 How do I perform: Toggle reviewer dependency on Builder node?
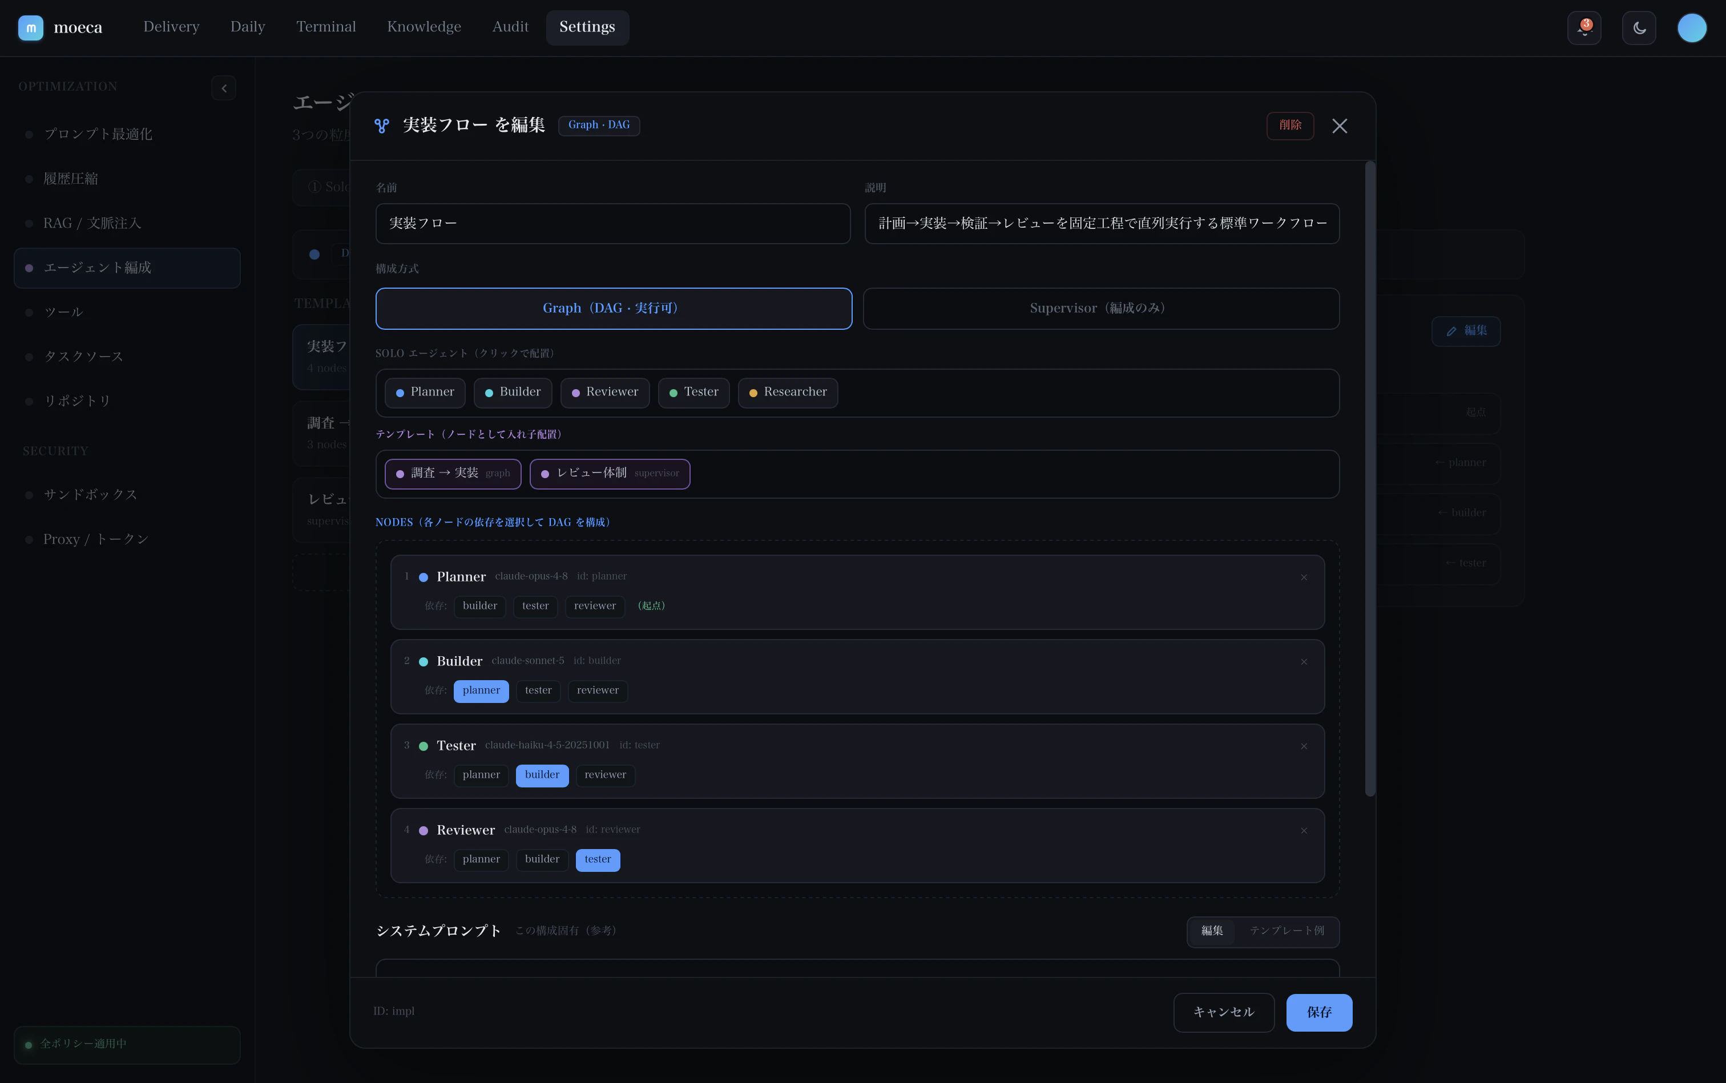pos(598,690)
